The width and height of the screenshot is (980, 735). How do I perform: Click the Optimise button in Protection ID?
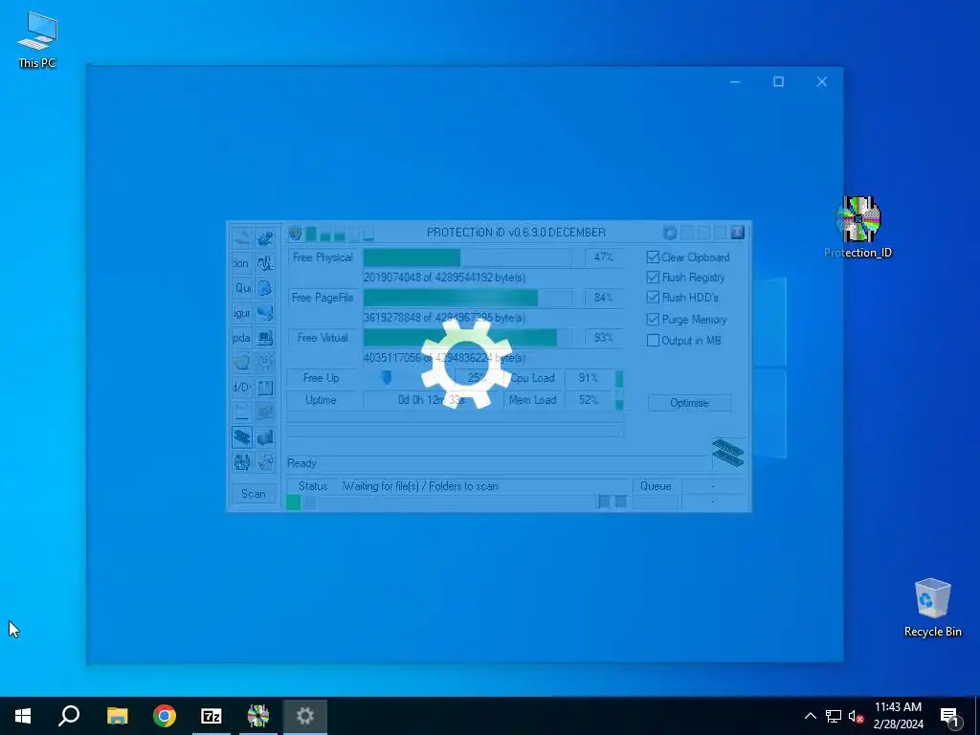689,403
